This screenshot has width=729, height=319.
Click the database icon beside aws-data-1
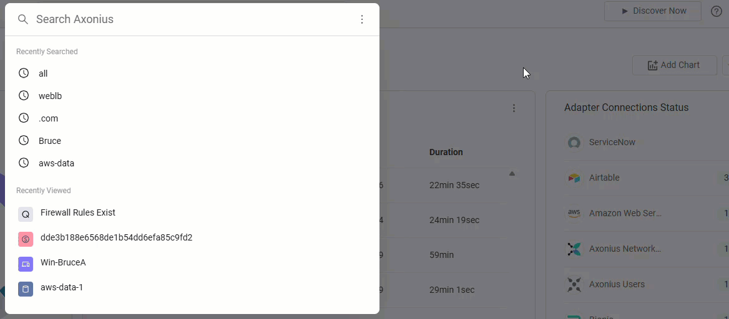26,289
